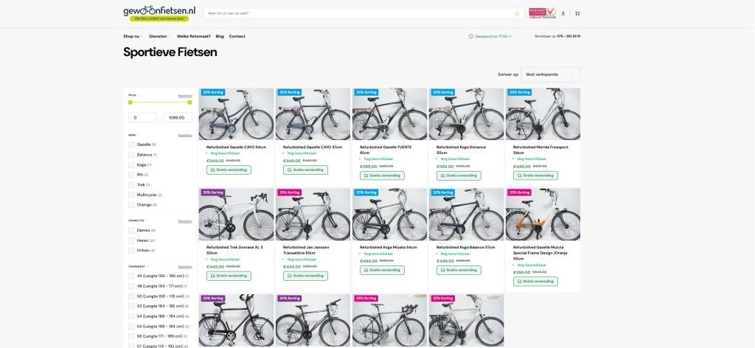The image size is (755, 348).
Task: Click the €349,00 price of Gazelle CAYO 54cm
Action: 215,161
